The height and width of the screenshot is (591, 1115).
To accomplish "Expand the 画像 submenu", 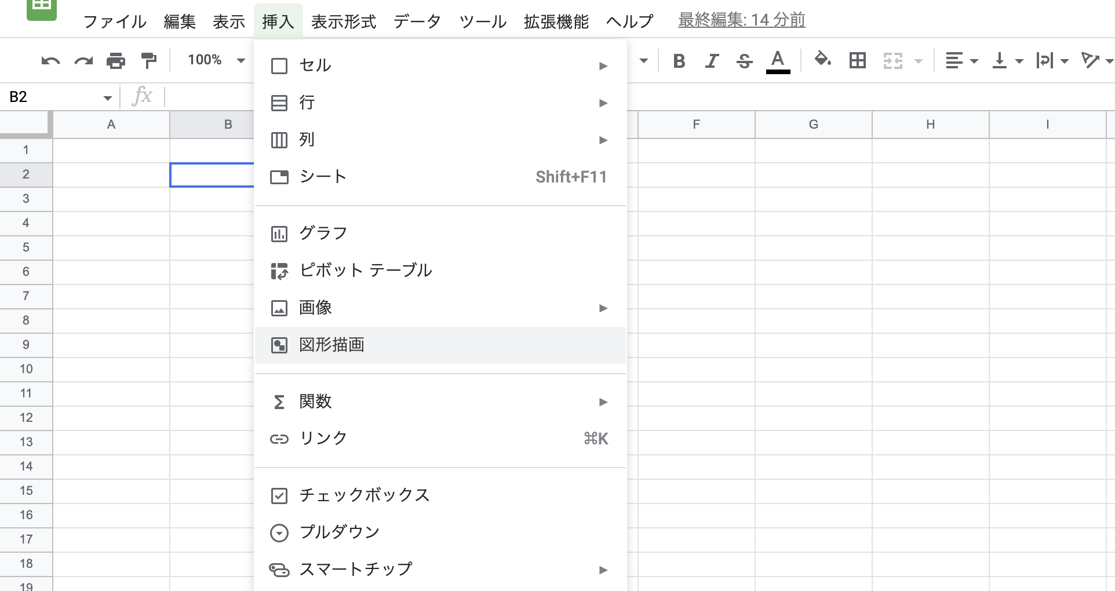I will pyautogui.click(x=316, y=308).
